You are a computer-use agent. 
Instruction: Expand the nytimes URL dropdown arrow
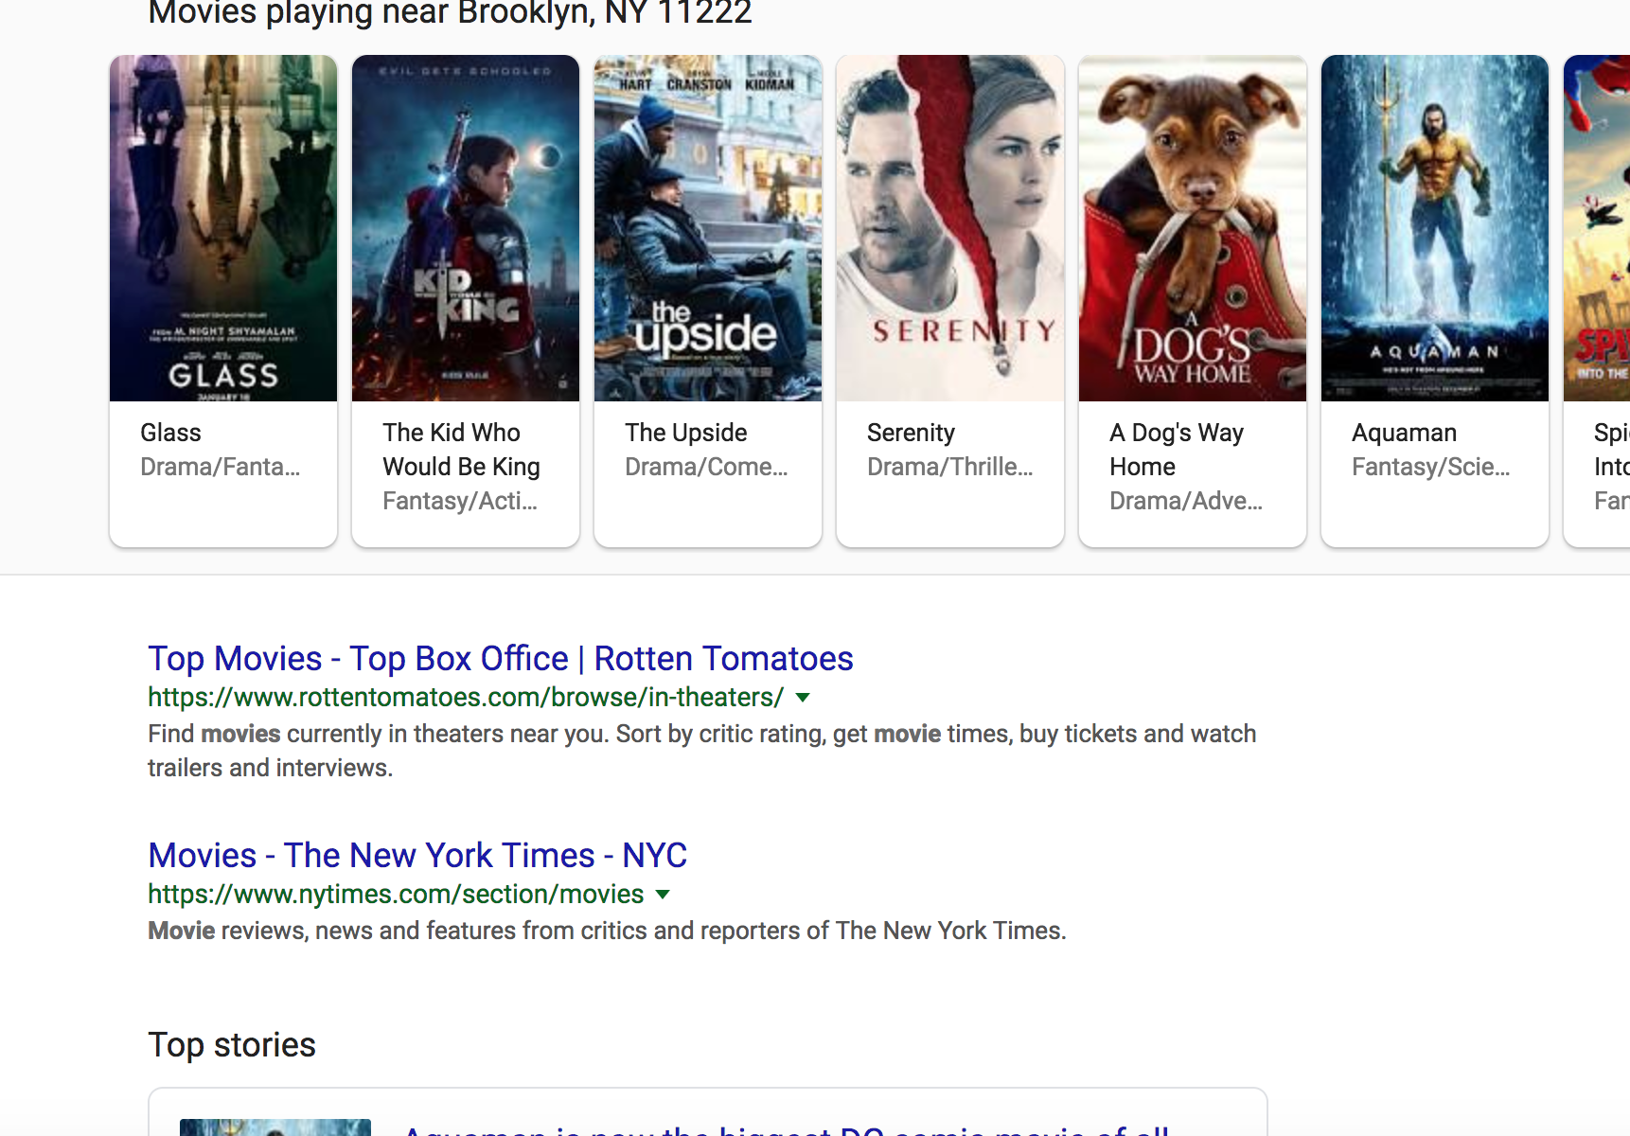click(x=663, y=895)
